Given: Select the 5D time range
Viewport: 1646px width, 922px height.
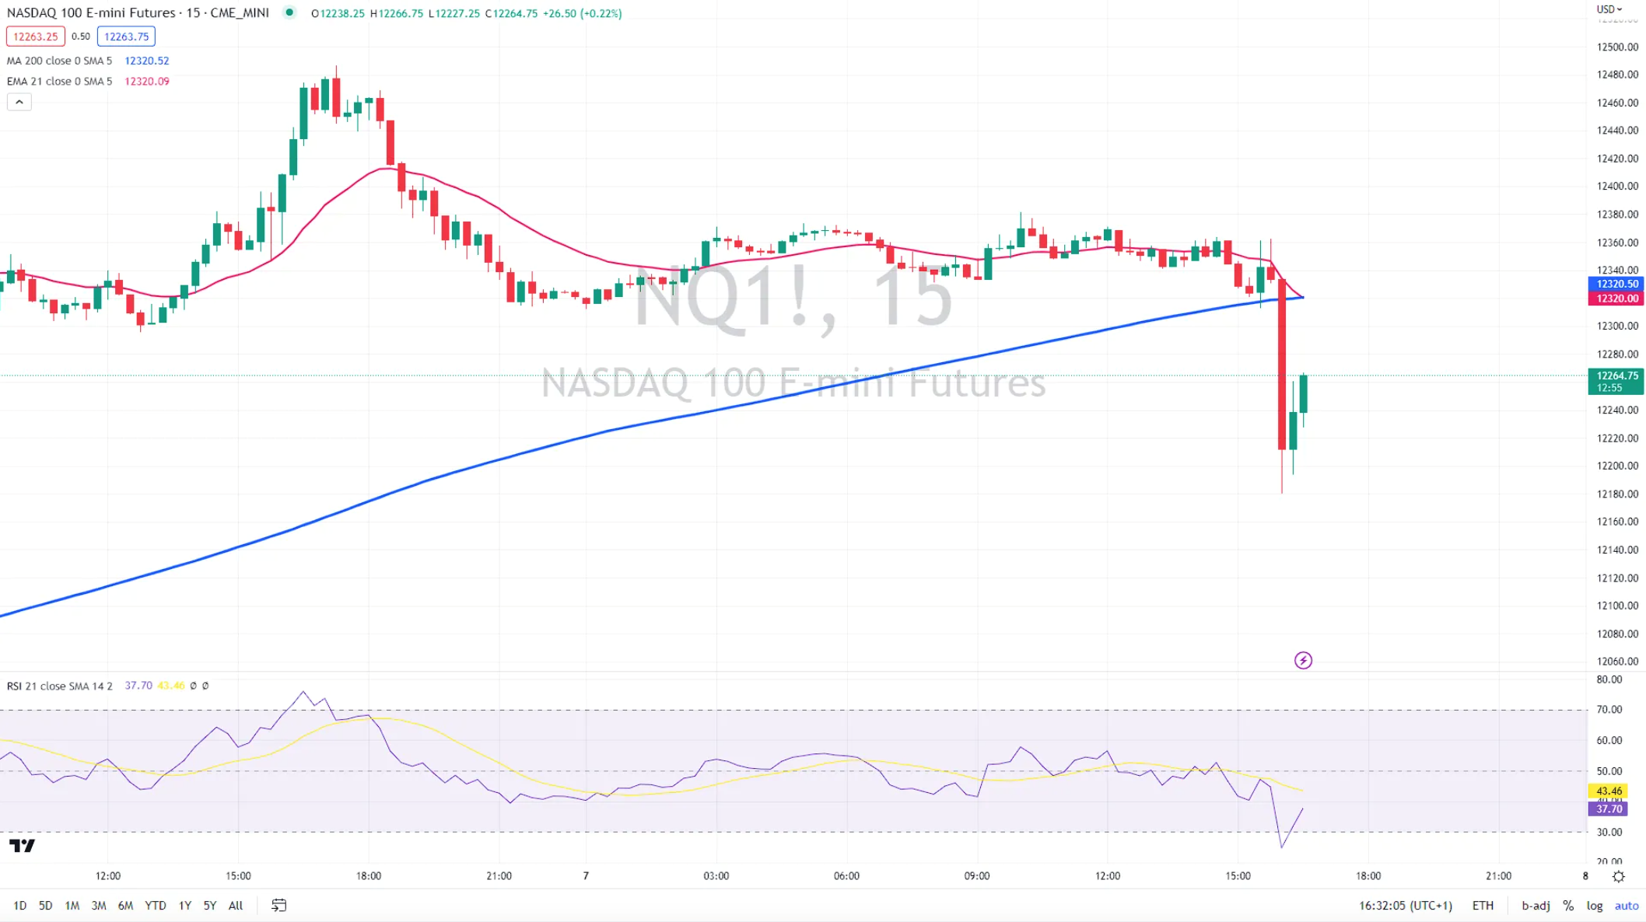Looking at the screenshot, I should [x=46, y=906].
